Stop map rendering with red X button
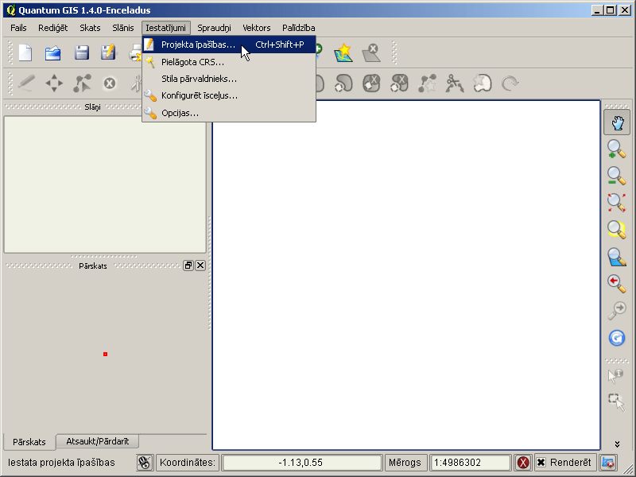 pyautogui.click(x=523, y=463)
